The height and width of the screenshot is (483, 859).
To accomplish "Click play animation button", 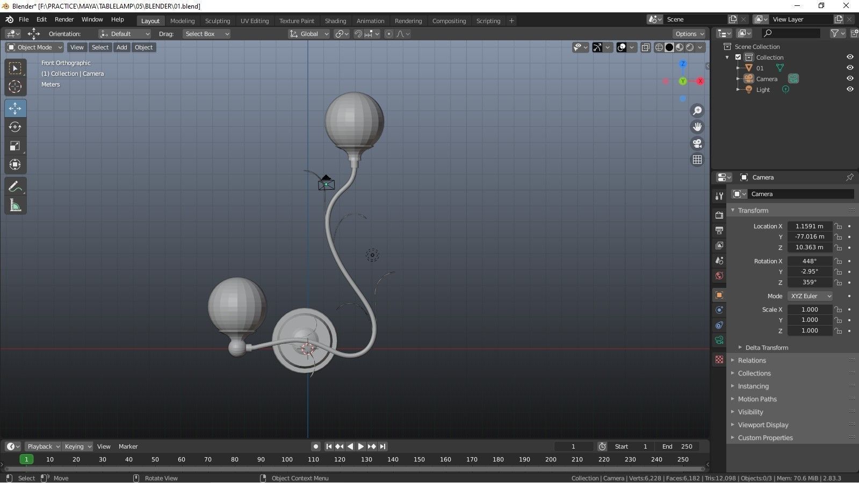I will click(361, 446).
